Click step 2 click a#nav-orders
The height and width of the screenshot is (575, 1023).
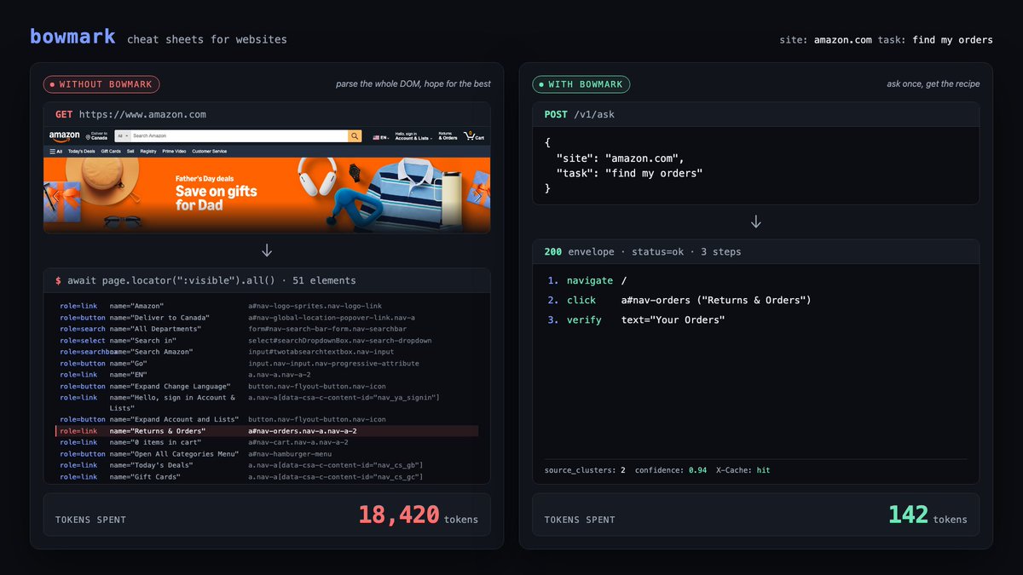(x=679, y=300)
